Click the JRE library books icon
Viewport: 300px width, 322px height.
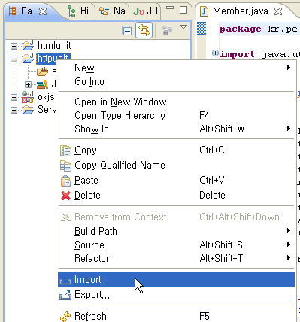(42, 84)
